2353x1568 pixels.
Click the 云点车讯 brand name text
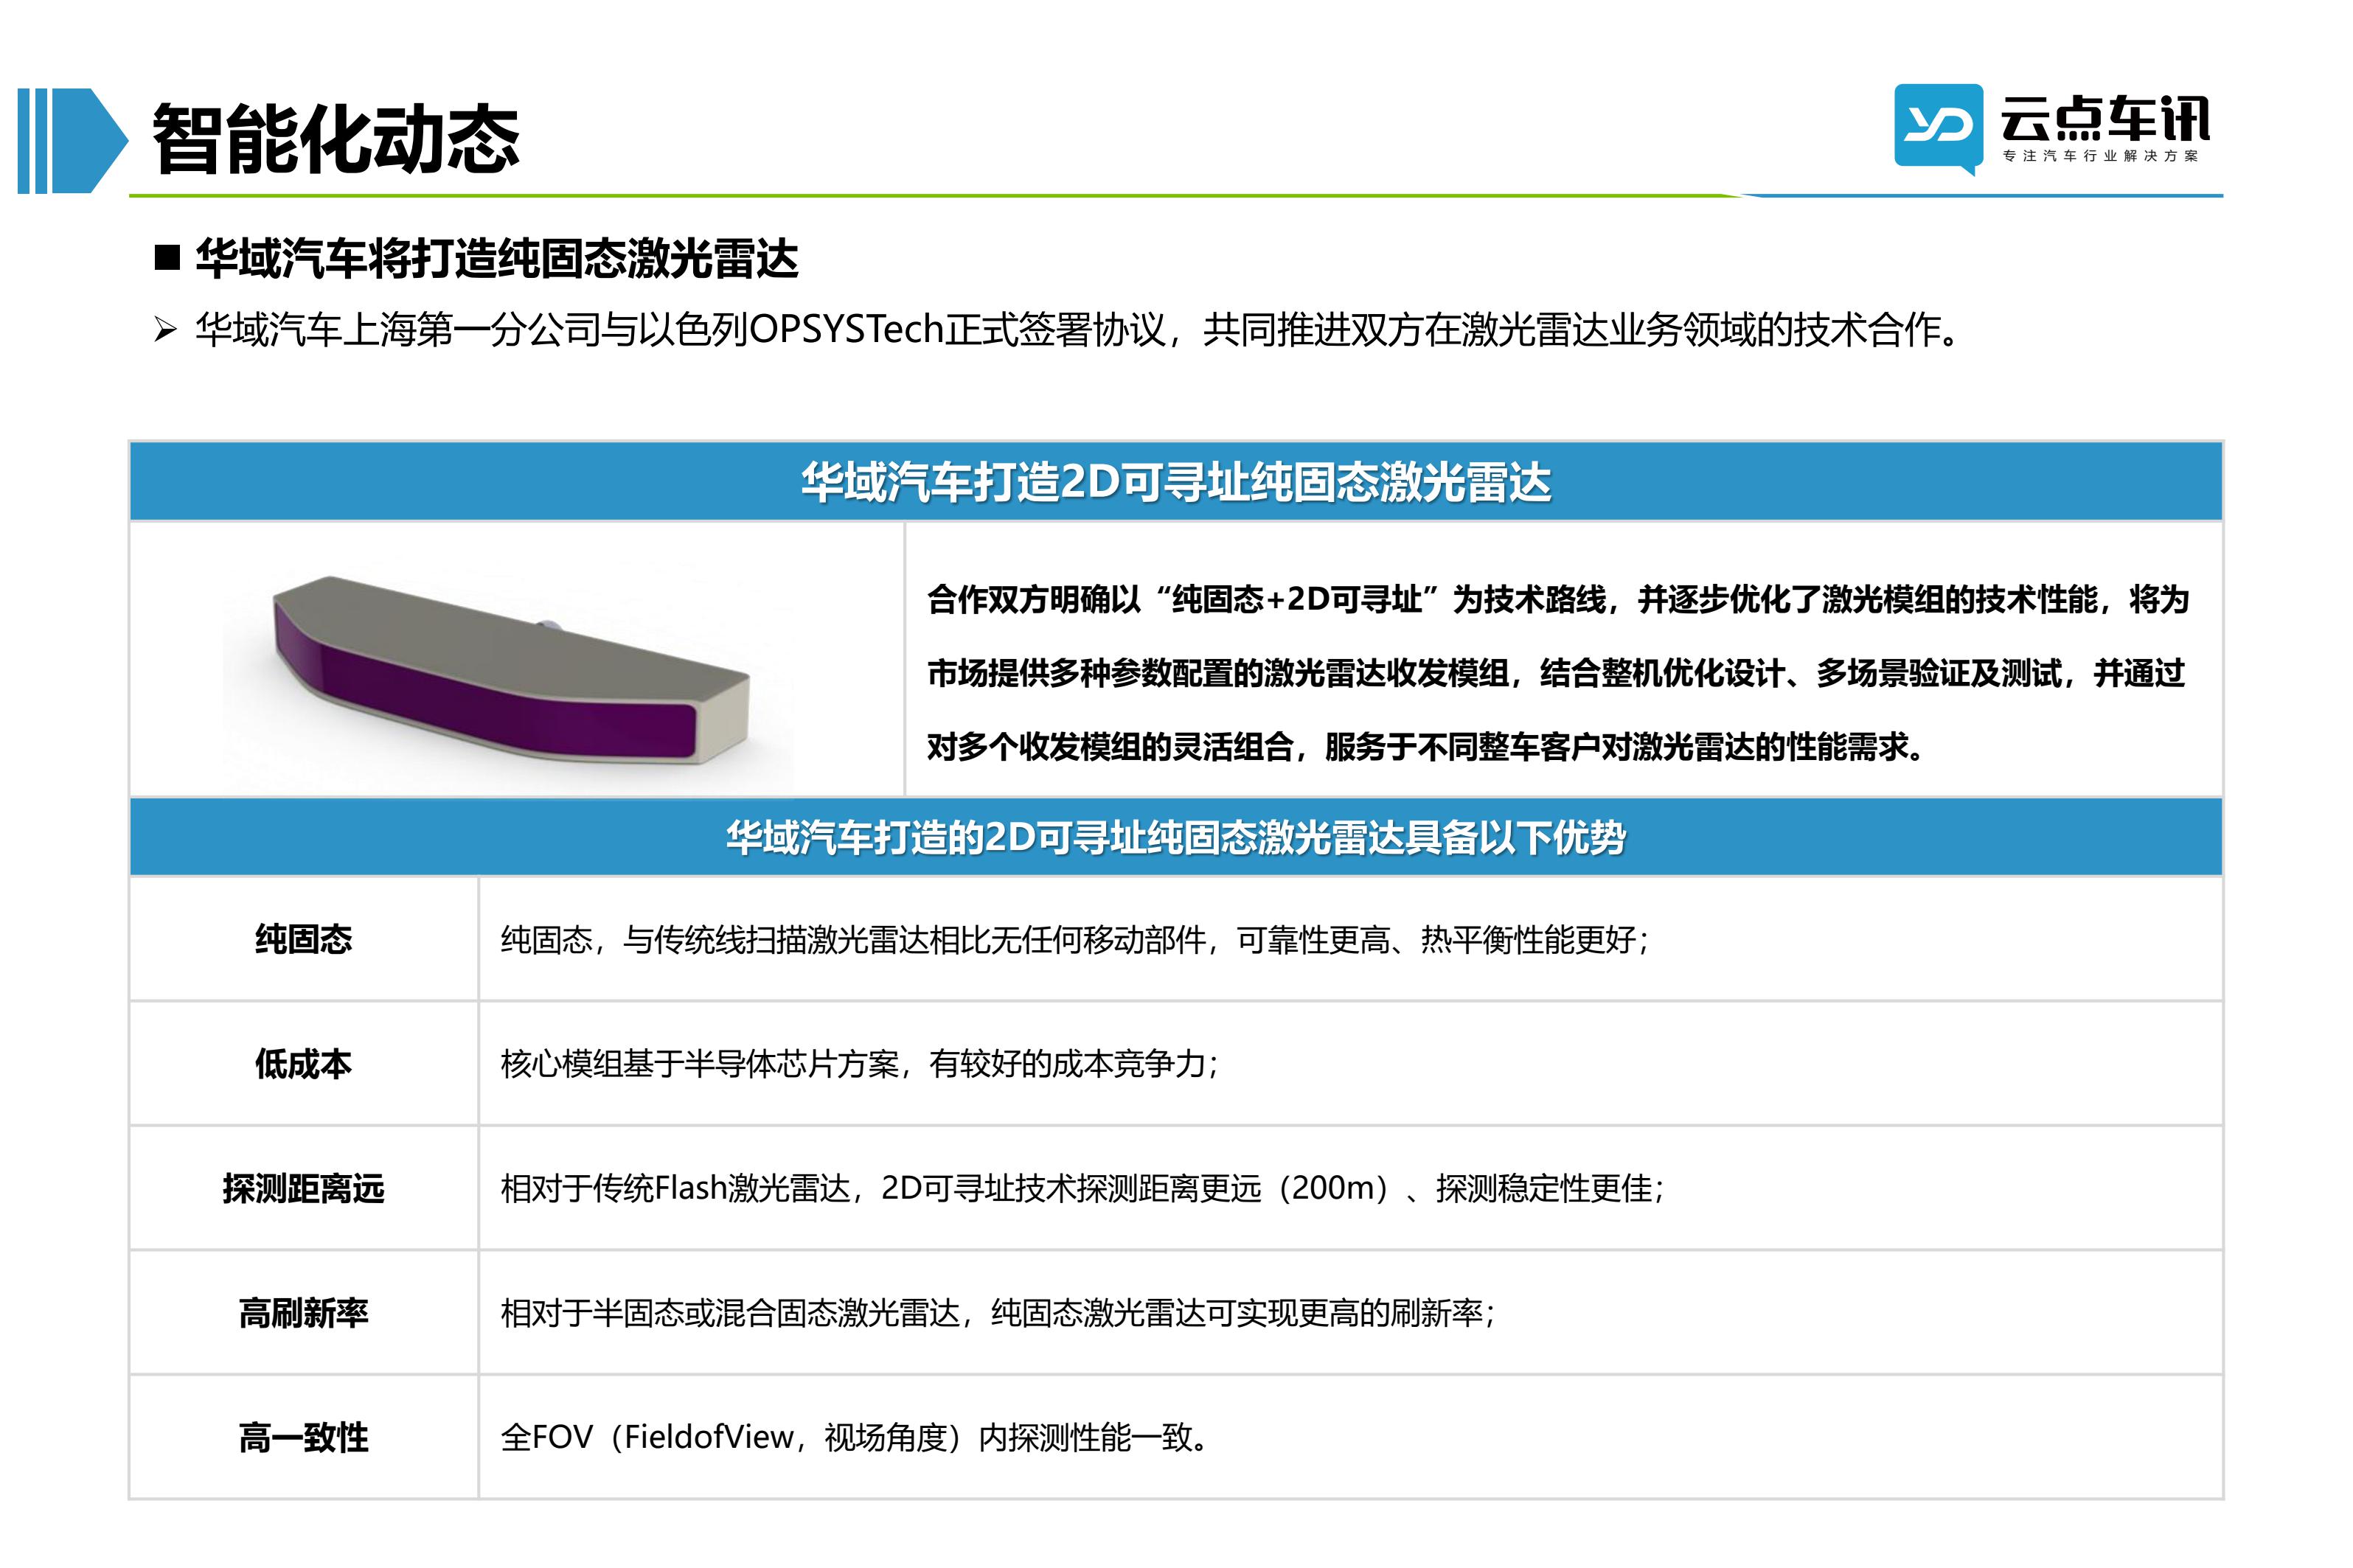[x=2104, y=119]
